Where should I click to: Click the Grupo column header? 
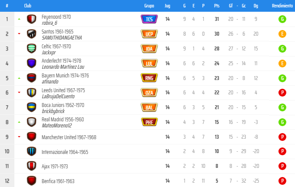pyautogui.click(x=149, y=6)
